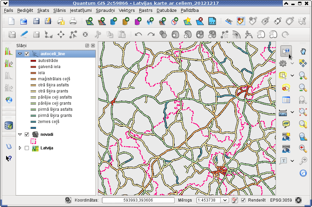Viewport: 312px width, 207px height.
Task: Click Zoom Full extent magnifier with red arrows
Action: (303, 112)
